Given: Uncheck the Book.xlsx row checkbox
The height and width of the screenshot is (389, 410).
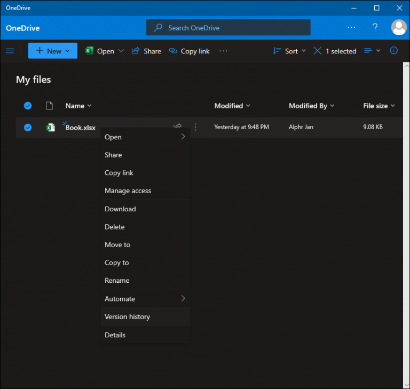Looking at the screenshot, I should tap(28, 128).
